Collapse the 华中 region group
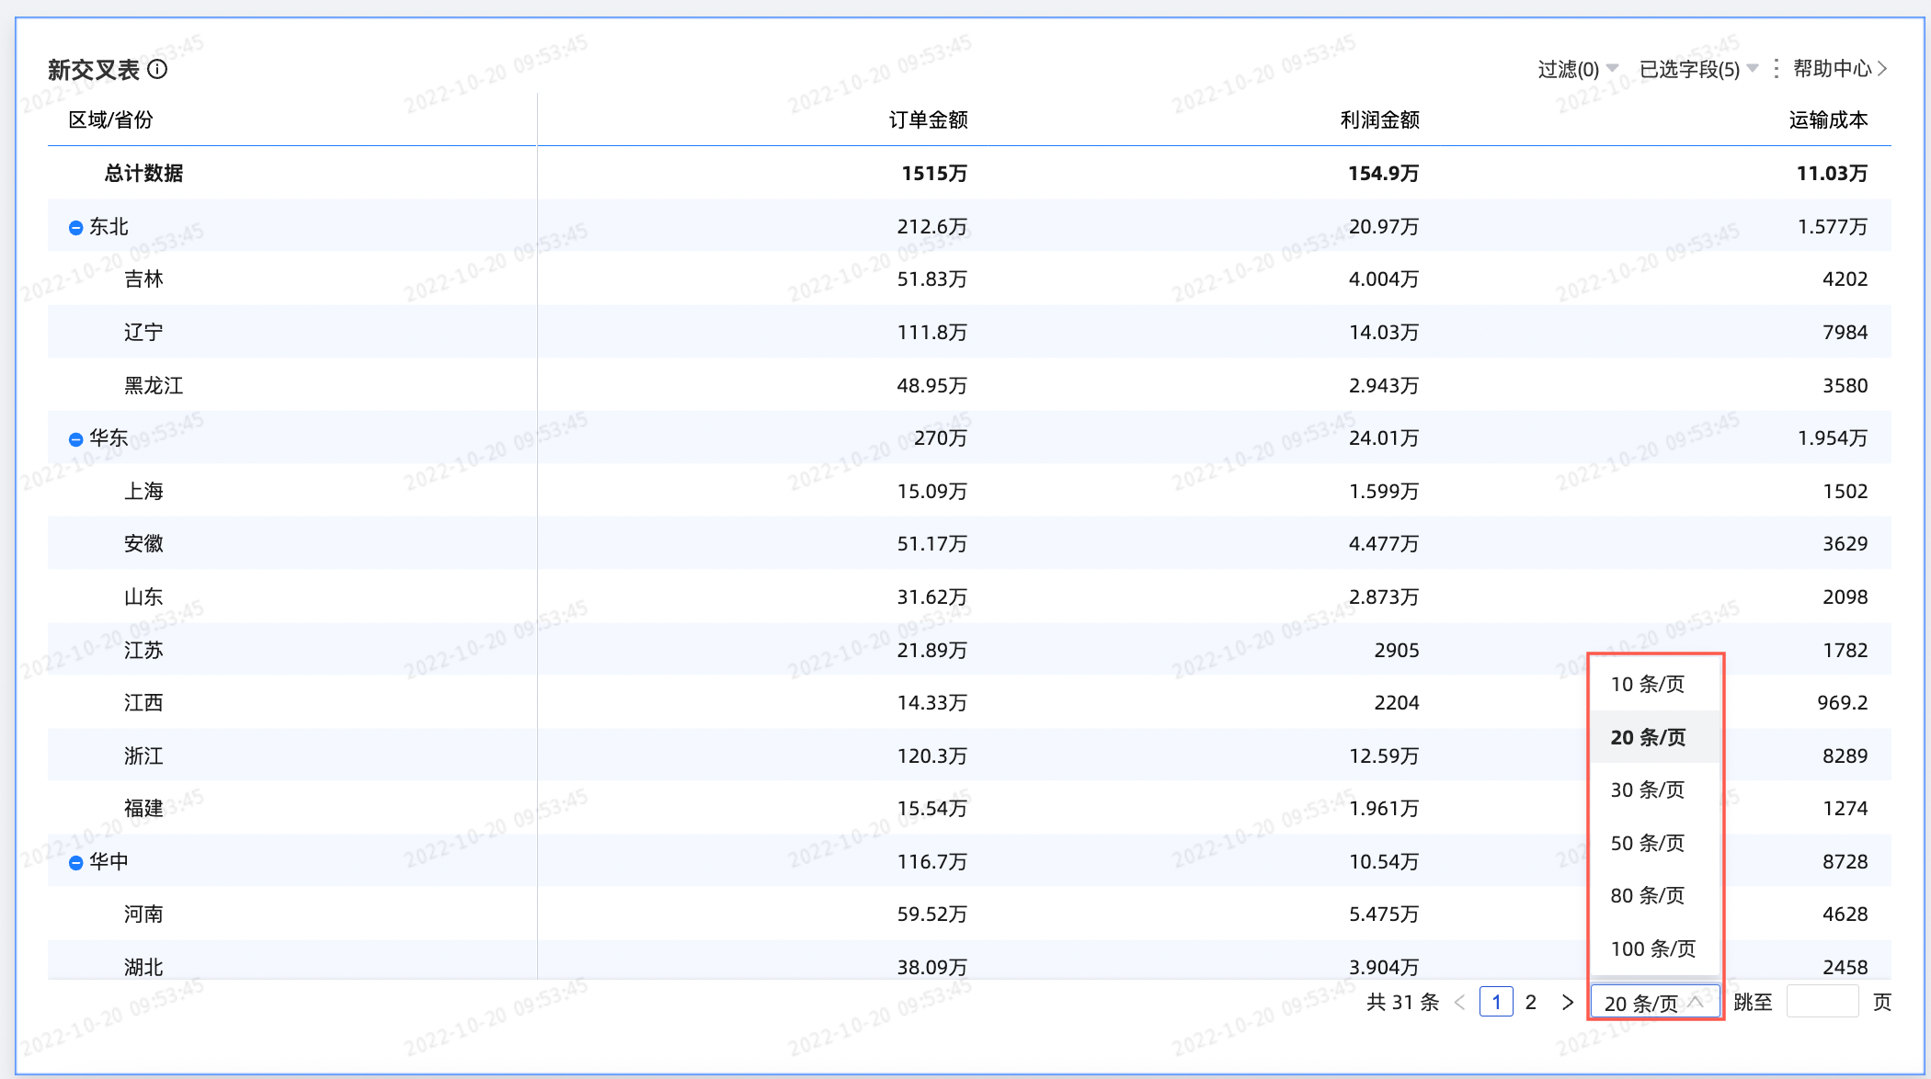The image size is (1931, 1079). [76, 863]
